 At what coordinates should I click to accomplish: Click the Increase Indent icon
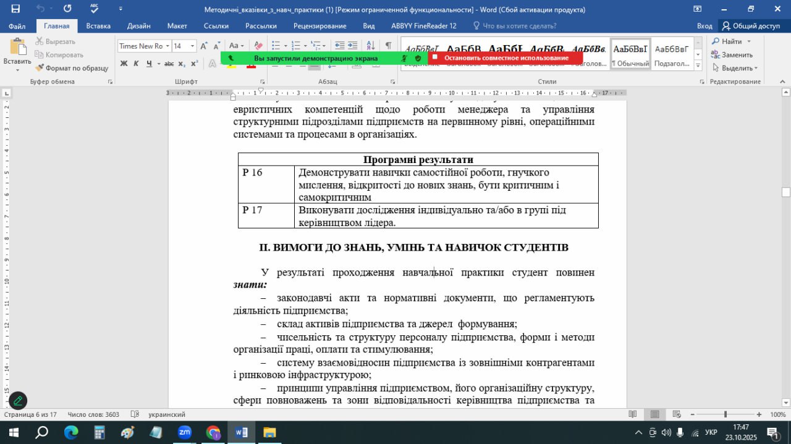tap(352, 46)
